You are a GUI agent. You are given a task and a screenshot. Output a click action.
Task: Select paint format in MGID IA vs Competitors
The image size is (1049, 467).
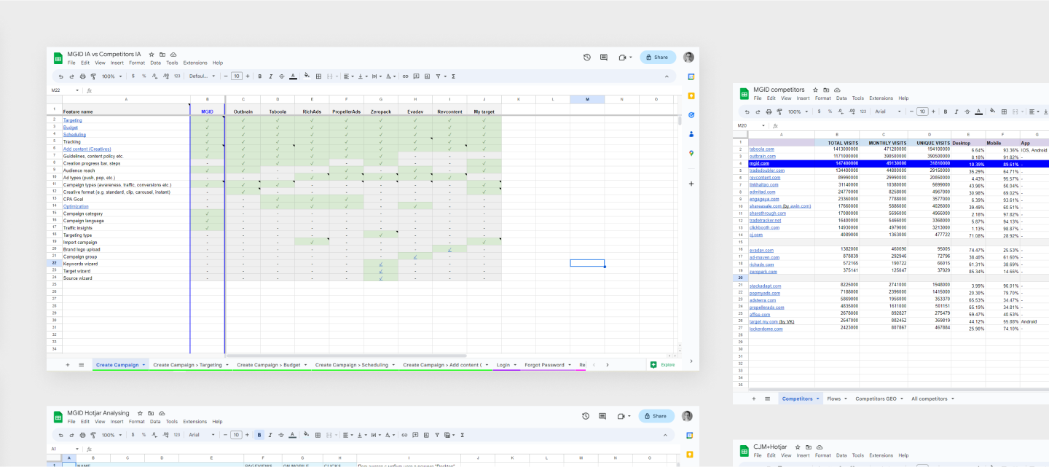tap(93, 76)
